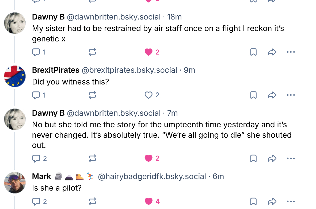The image size is (316, 209).
Task: Bookmark BrexitPirates' post
Action: (253, 95)
